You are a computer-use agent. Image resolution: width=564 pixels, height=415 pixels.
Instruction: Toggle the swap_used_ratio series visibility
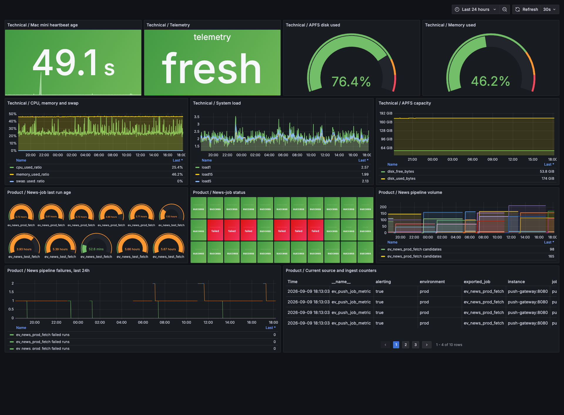tap(30, 181)
